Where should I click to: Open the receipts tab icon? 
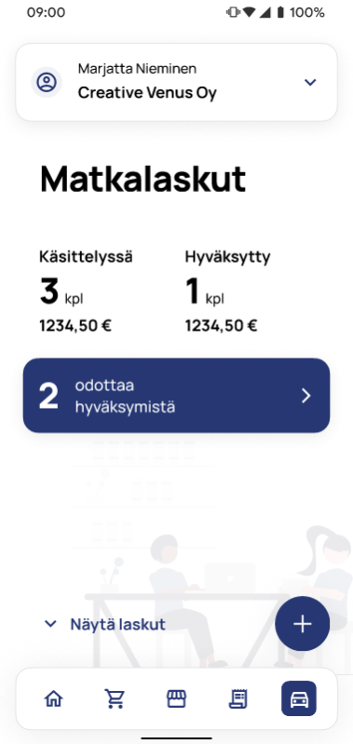coord(238,698)
